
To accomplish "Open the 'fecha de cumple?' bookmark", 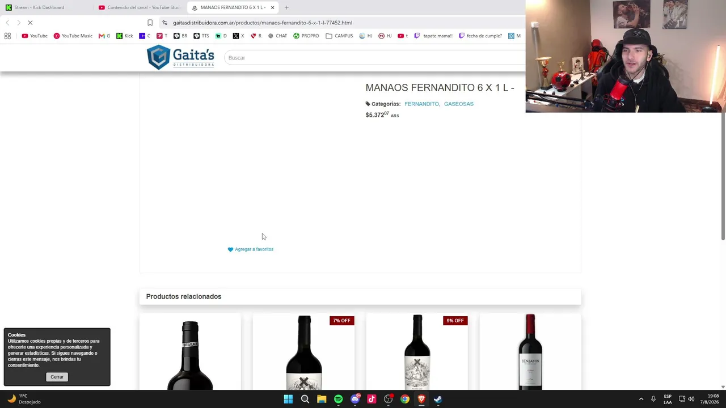I will click(480, 36).
